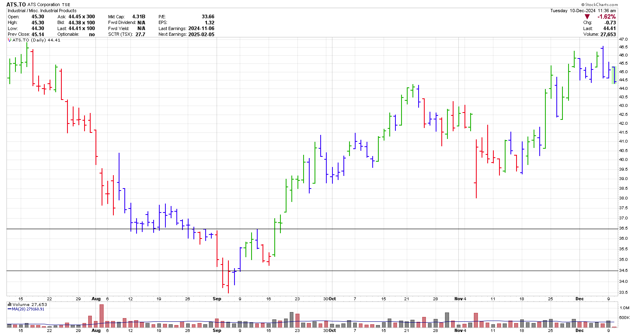The height and width of the screenshot is (334, 636).
Task: Click Last Earnings date 2024-11-06
Action: pos(201,28)
